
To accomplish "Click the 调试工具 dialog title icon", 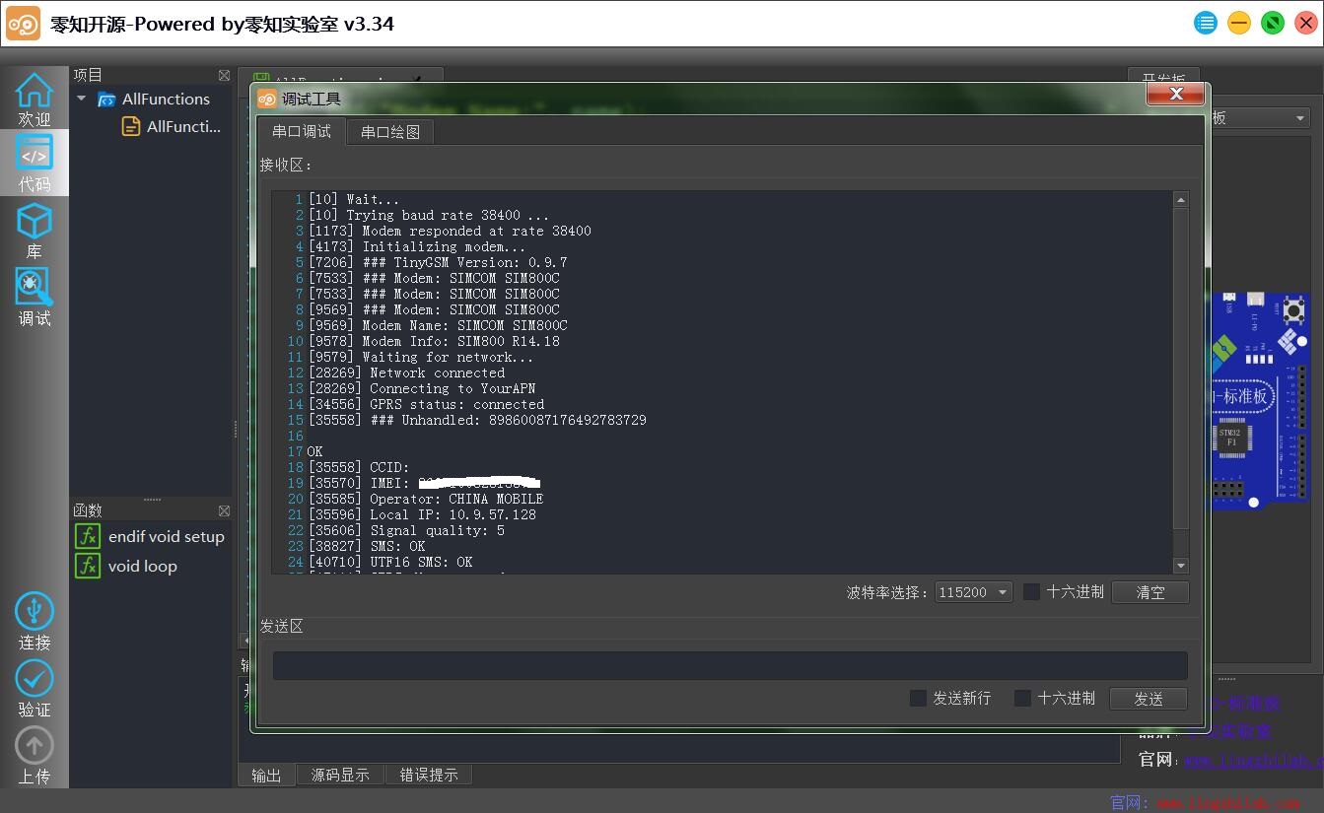I will point(267,98).
